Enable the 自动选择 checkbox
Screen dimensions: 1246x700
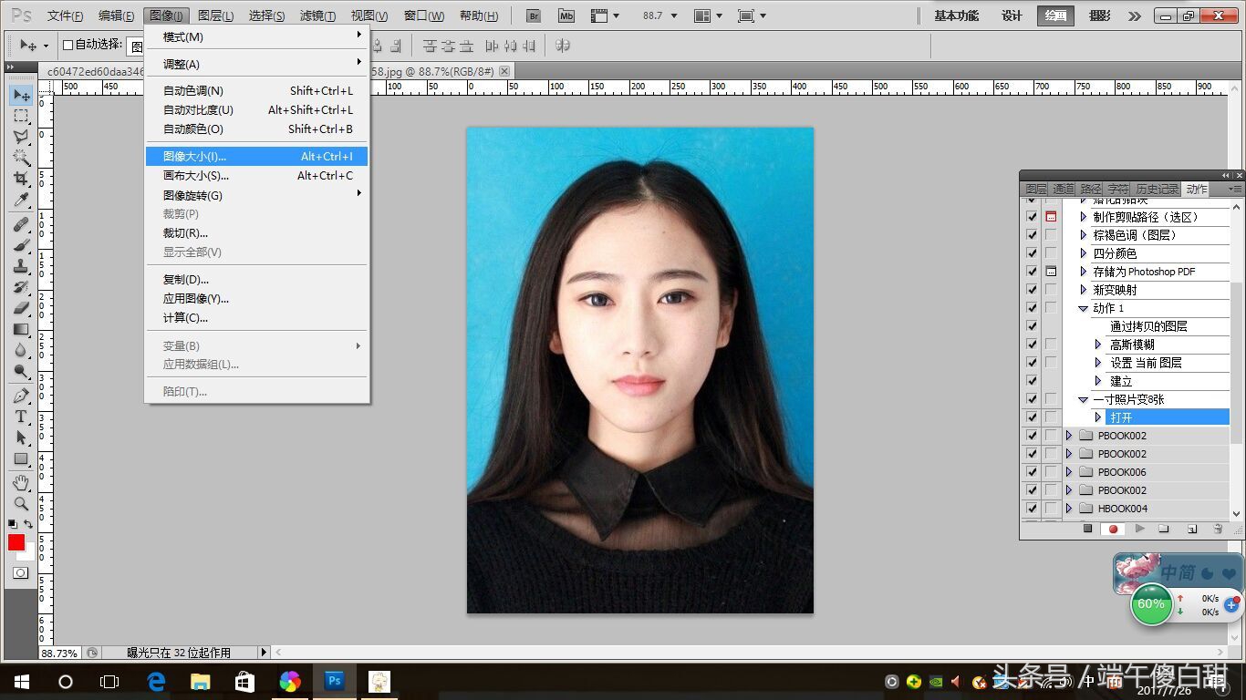(67, 45)
